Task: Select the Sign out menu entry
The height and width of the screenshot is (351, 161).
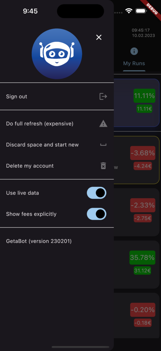Action: point(57,96)
